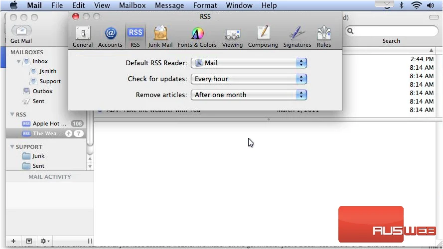Click the Weather feed up-arrow badge
The height and width of the screenshot is (249, 443).
(69, 133)
